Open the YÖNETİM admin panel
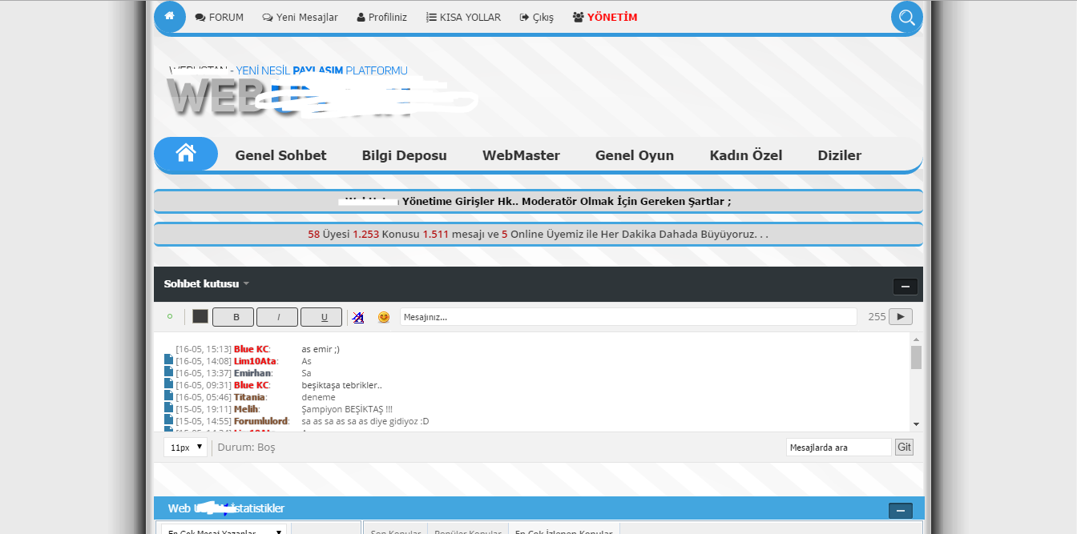The image size is (1077, 534). click(x=605, y=17)
